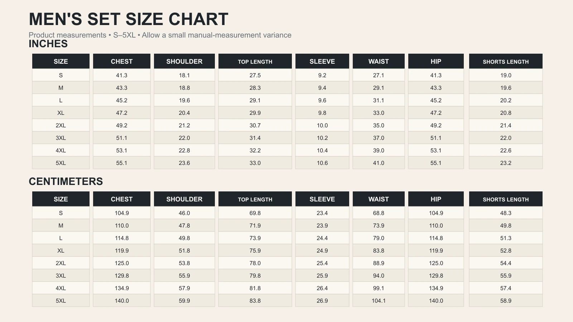The image size is (573, 322).
Task: Click the 27.5 top length value for S
Action: pos(255,75)
